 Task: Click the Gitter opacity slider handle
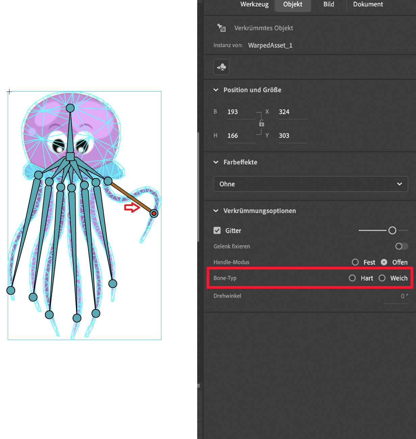coord(392,230)
